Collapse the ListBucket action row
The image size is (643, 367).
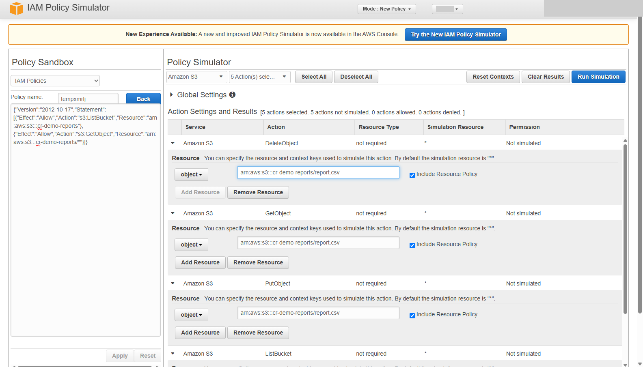point(173,354)
